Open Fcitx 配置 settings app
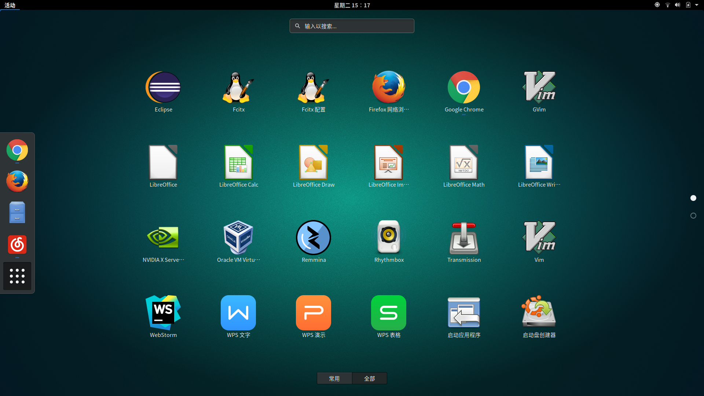 click(313, 92)
